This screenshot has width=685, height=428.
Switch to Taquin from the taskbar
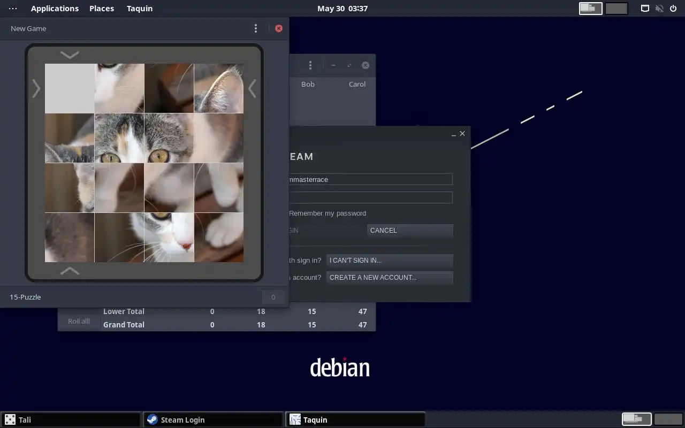point(355,420)
